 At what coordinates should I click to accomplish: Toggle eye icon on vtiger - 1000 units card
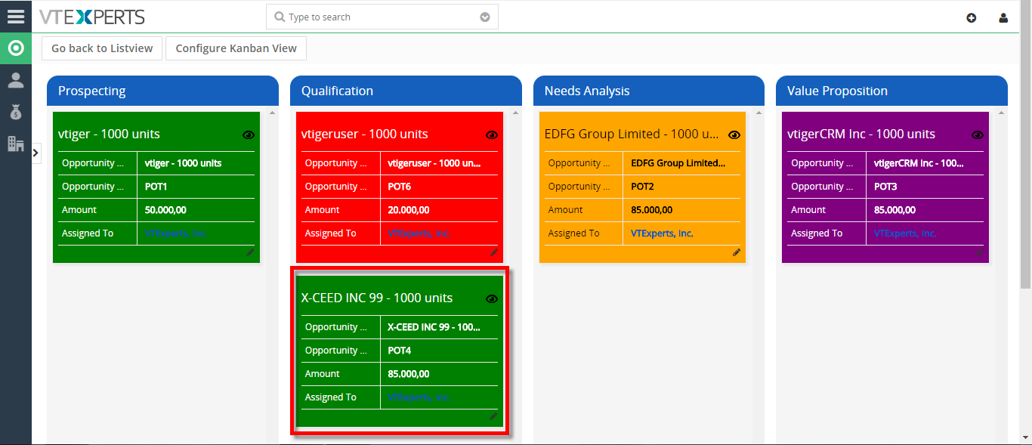pos(249,135)
